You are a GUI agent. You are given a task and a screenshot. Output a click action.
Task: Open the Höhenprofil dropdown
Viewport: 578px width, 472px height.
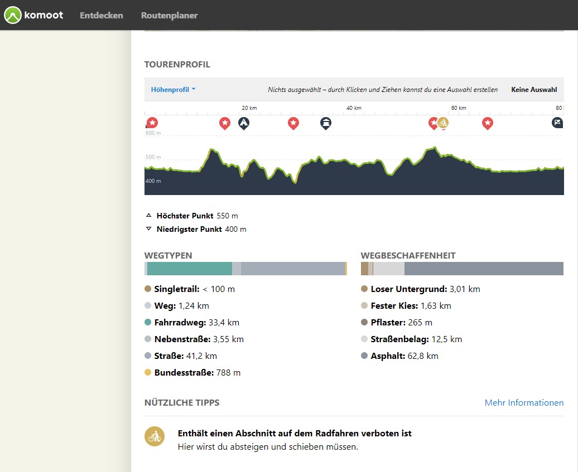[173, 89]
